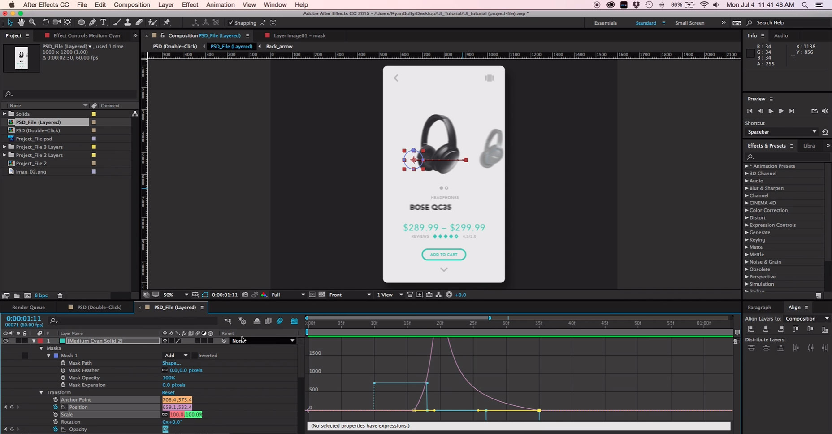Expand the Project_File 3 Layers folder
Viewport: 832px width, 434px height.
(4, 147)
